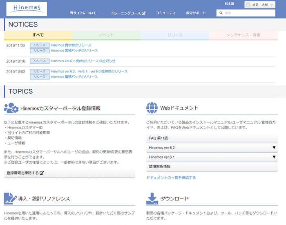Click the customer portal people-gear icon
The image size is (286, 225).
11,108
